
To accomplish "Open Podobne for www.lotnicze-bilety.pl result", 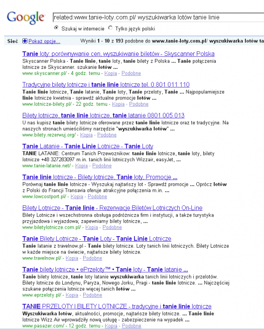I will [138, 104].
